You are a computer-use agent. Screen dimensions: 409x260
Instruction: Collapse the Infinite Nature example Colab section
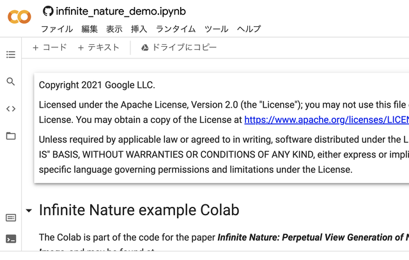click(x=29, y=210)
